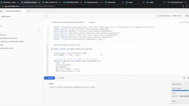This screenshot has width=189, height=106.
Task: Click the browser address bar URL
Action: click(x=30, y=6)
